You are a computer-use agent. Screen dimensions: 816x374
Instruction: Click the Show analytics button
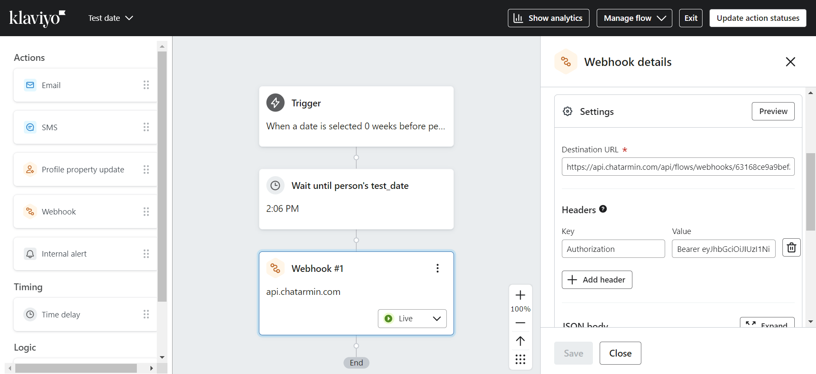[548, 18]
